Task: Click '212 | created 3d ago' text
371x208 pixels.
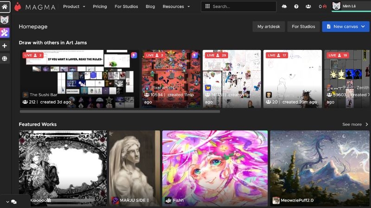Action: [47, 102]
